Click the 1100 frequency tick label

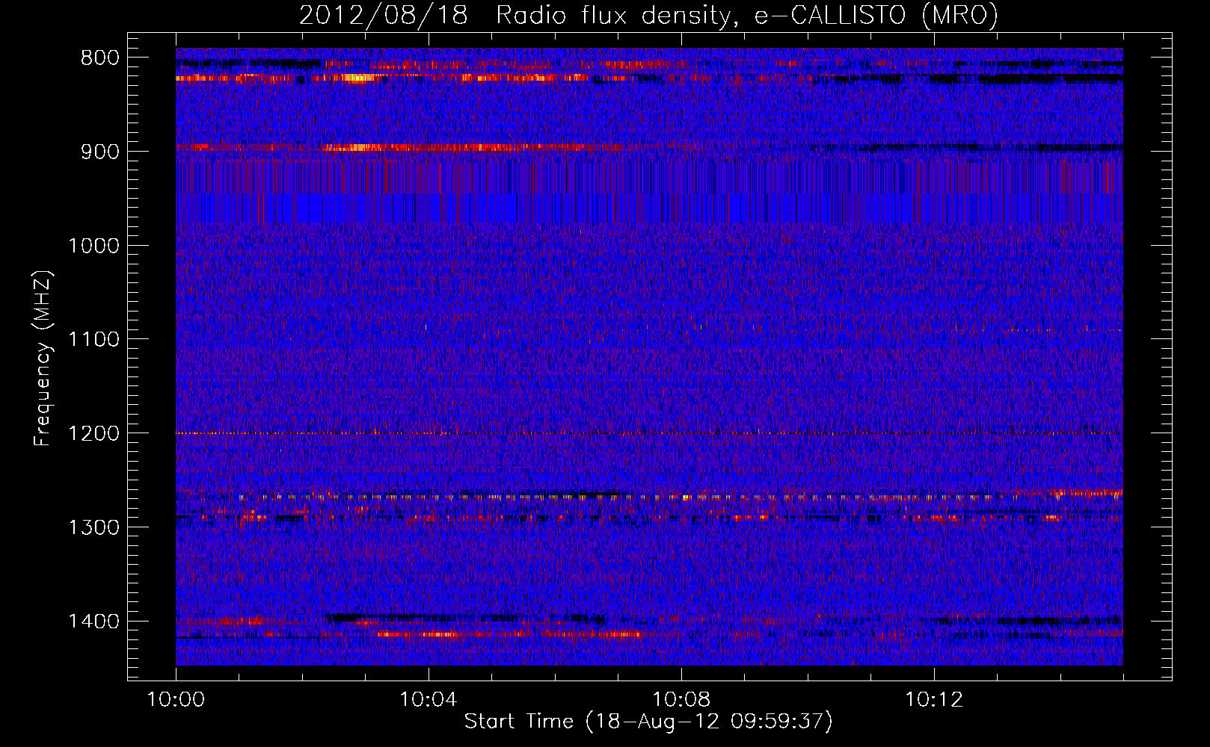(x=93, y=340)
